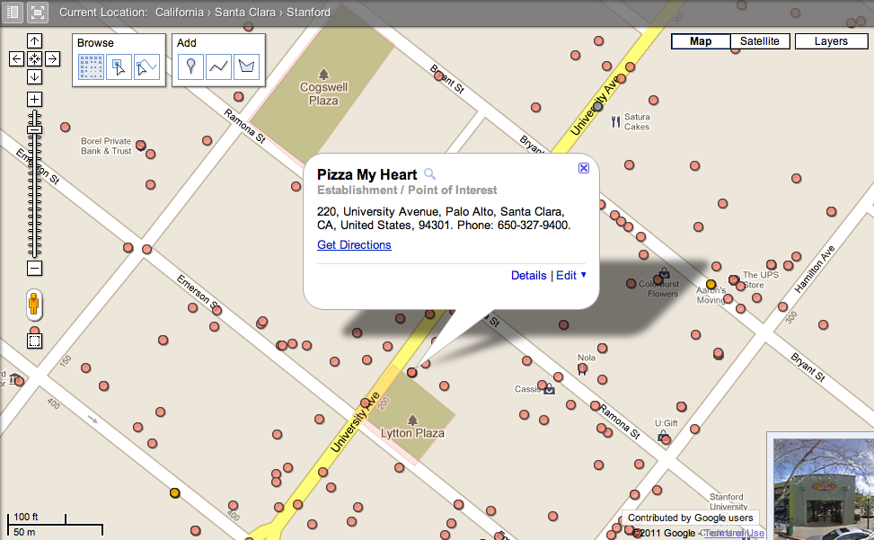Choose the Add line tool
Screen dimensions: 874x540
tap(218, 67)
